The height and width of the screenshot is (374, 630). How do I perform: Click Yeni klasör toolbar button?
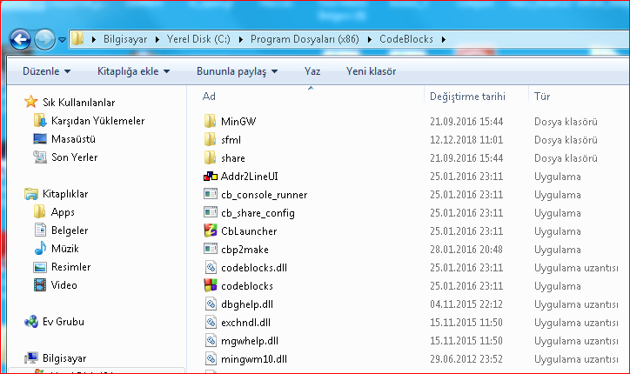click(x=371, y=71)
